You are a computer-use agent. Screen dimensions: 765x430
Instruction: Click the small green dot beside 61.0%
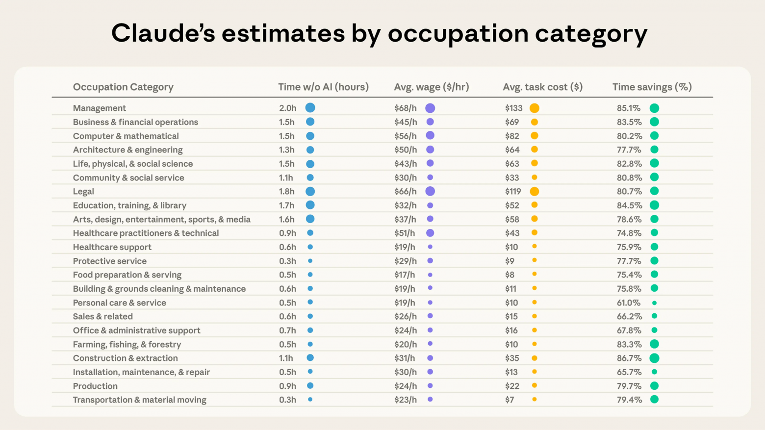[x=654, y=303]
